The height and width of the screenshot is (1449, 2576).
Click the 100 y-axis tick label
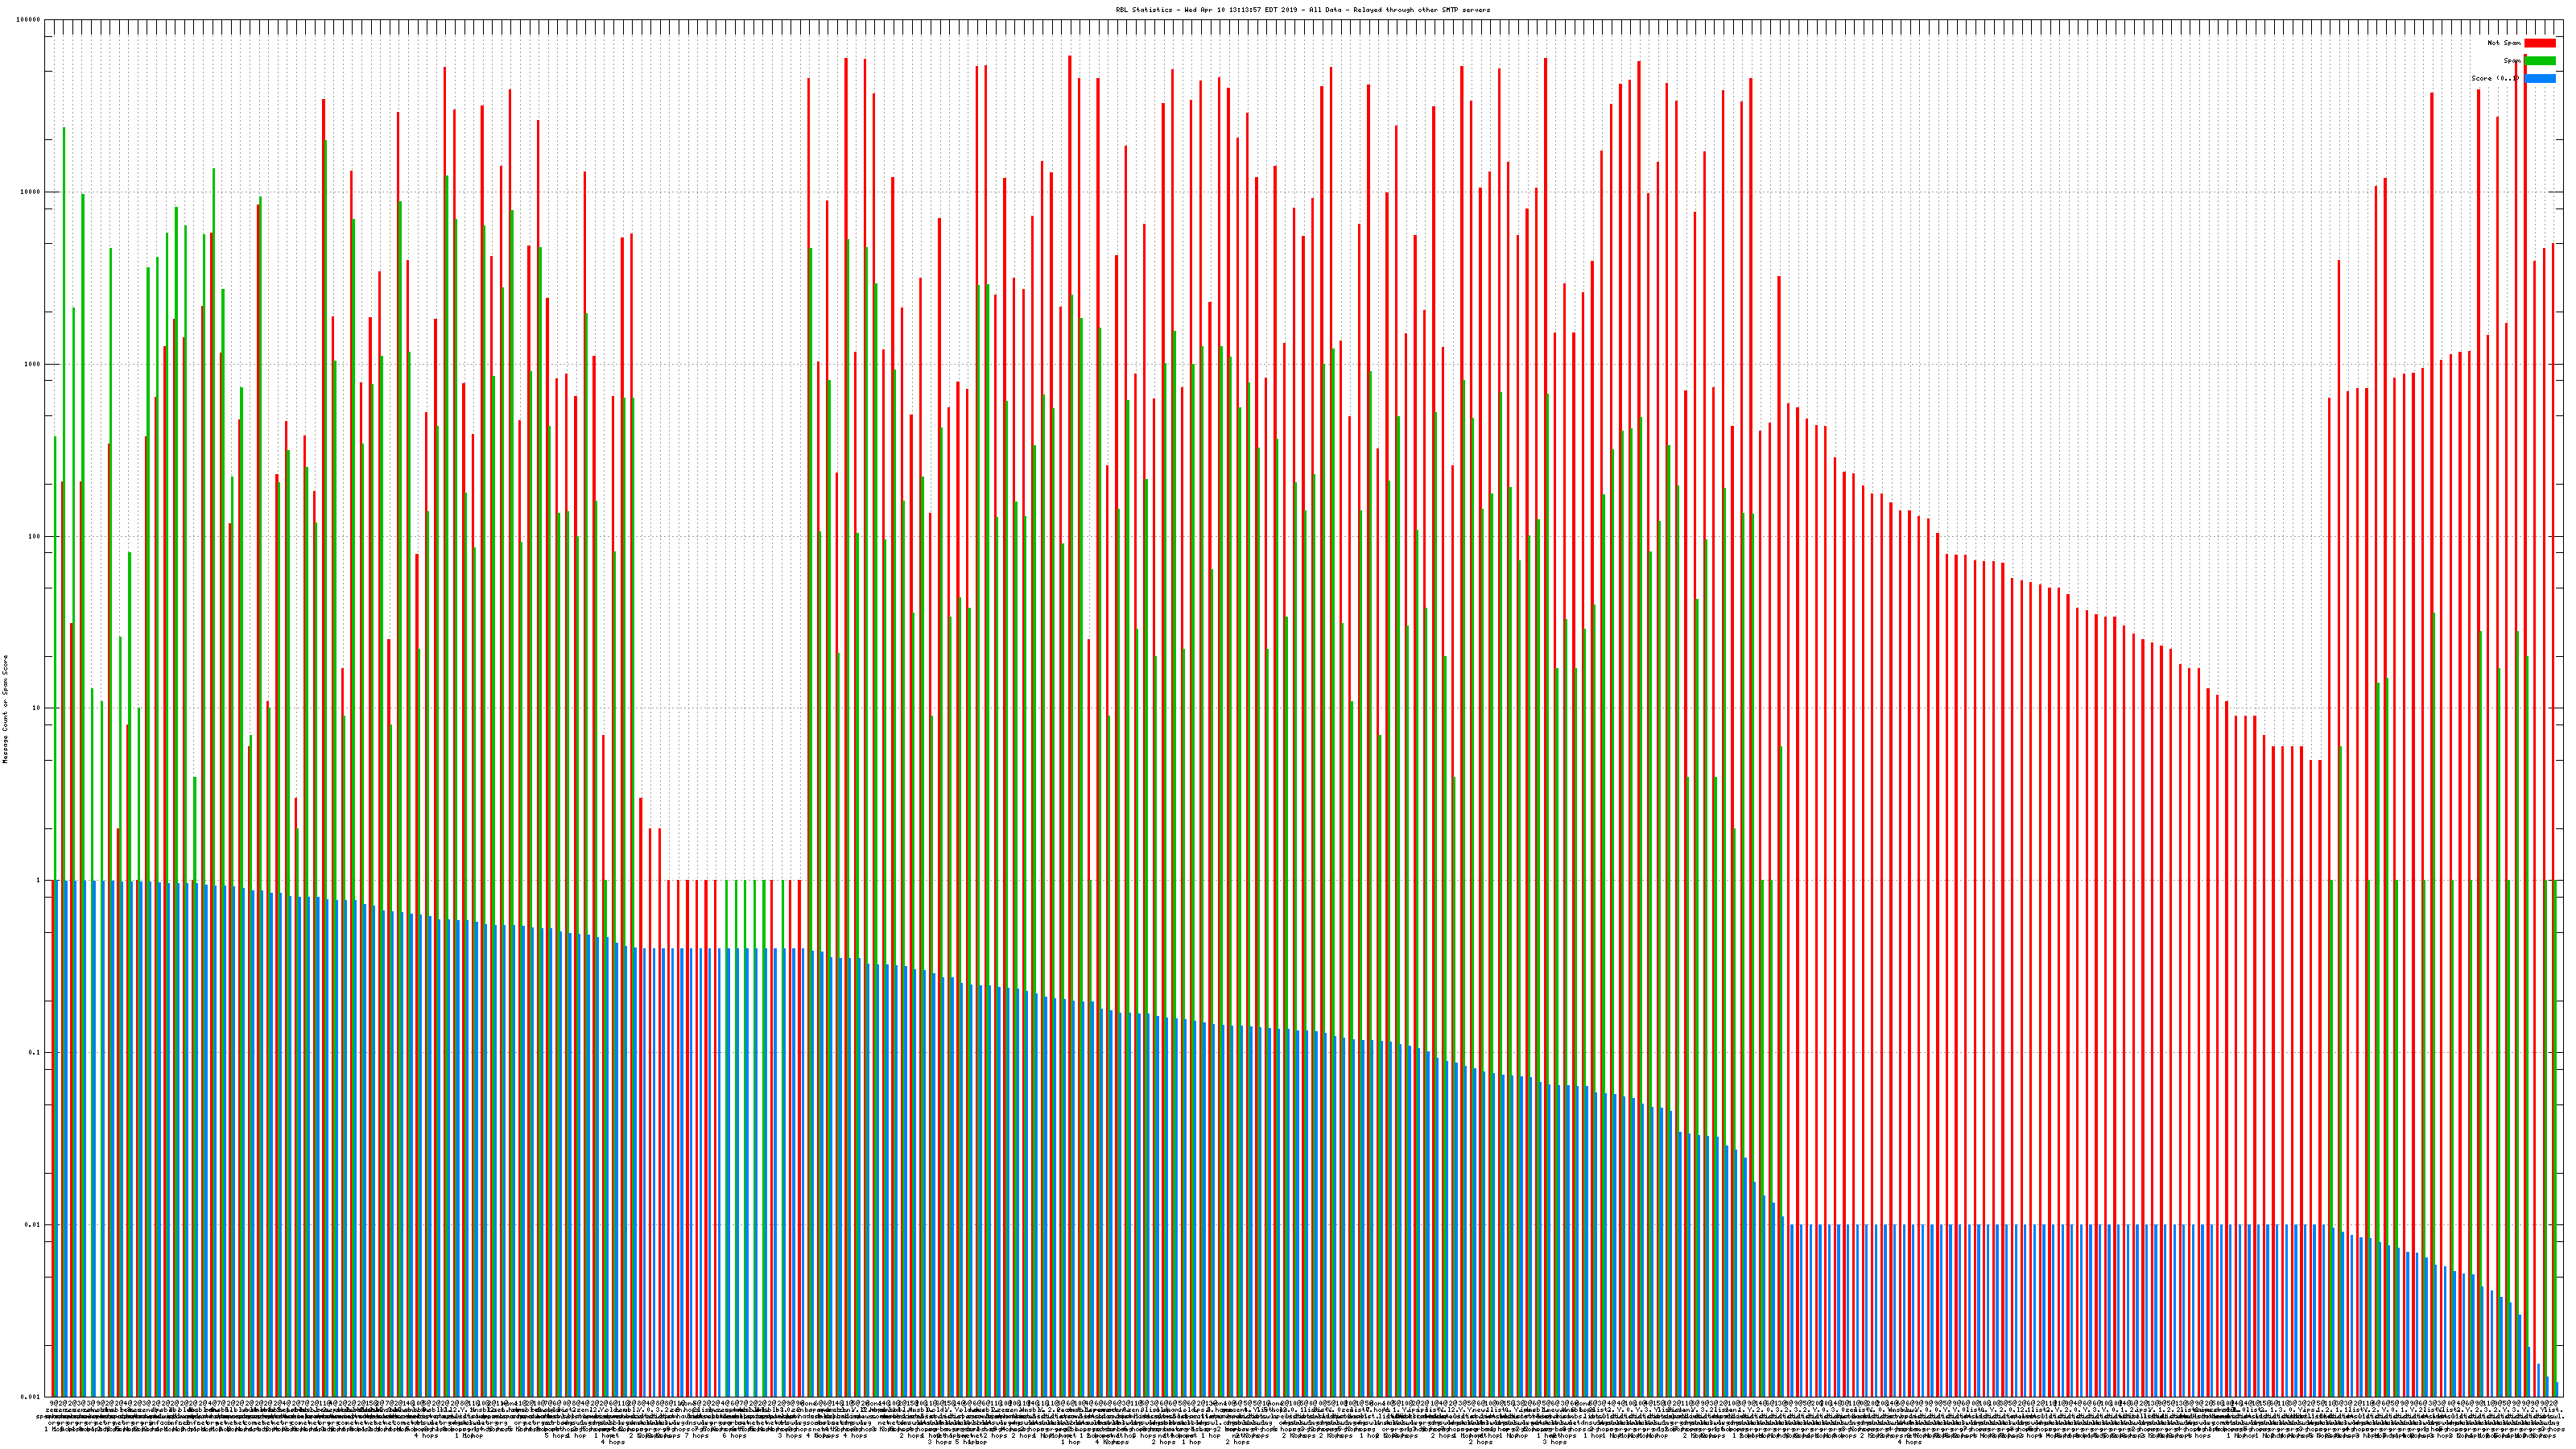[x=35, y=536]
